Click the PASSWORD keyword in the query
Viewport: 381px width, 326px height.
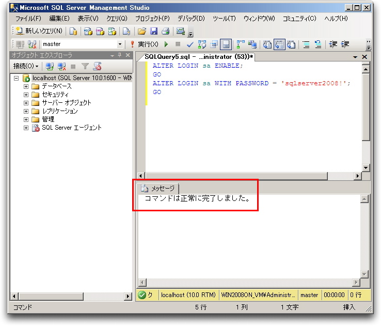click(x=252, y=83)
